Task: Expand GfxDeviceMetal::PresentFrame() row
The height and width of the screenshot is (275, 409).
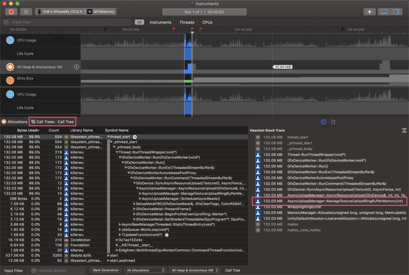Action: tap(134, 209)
